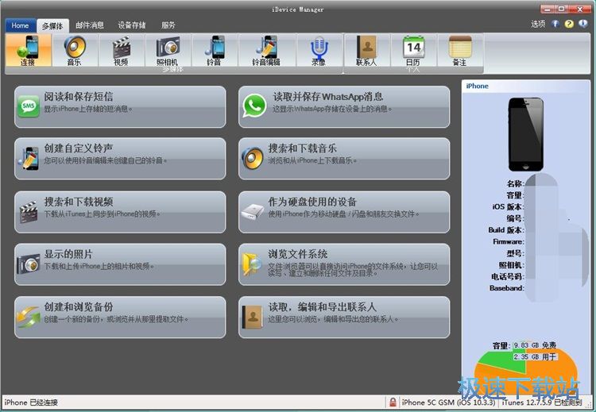This screenshot has height=412, width=596.
Task: Click the iPhone device image thumbnail
Action: click(526, 134)
